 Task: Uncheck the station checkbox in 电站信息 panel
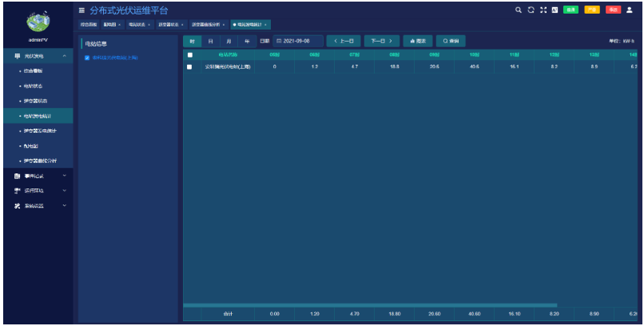(87, 58)
